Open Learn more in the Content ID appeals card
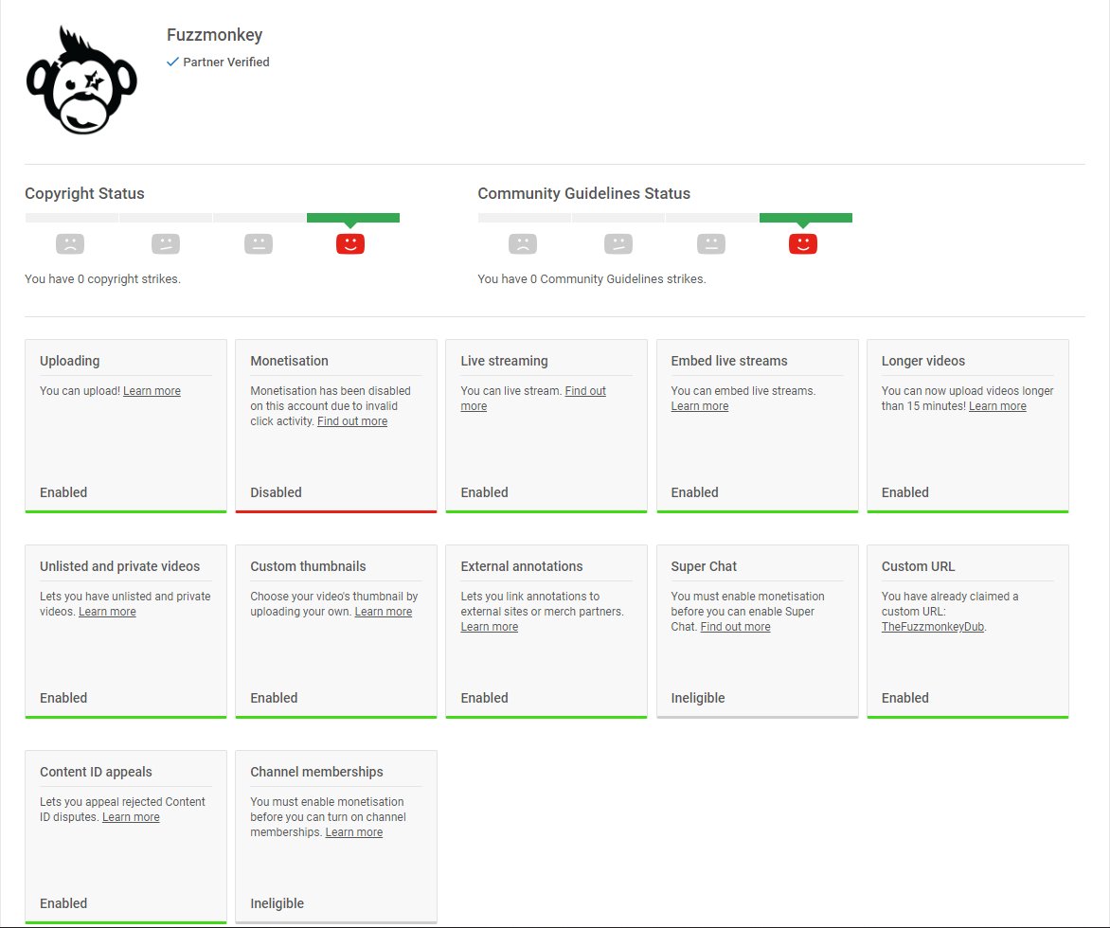 point(131,817)
